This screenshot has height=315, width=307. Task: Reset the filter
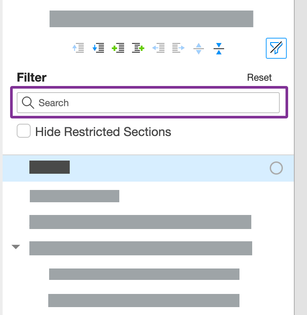[259, 78]
